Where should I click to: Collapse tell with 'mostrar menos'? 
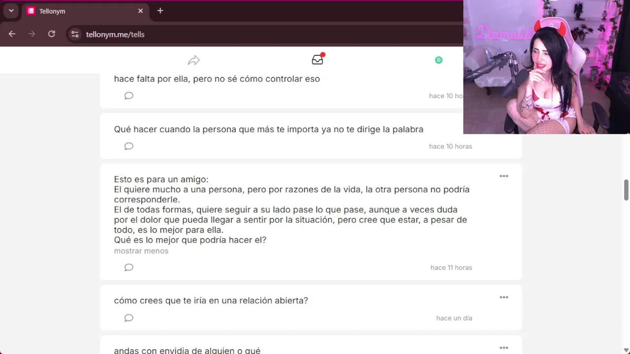pos(141,251)
